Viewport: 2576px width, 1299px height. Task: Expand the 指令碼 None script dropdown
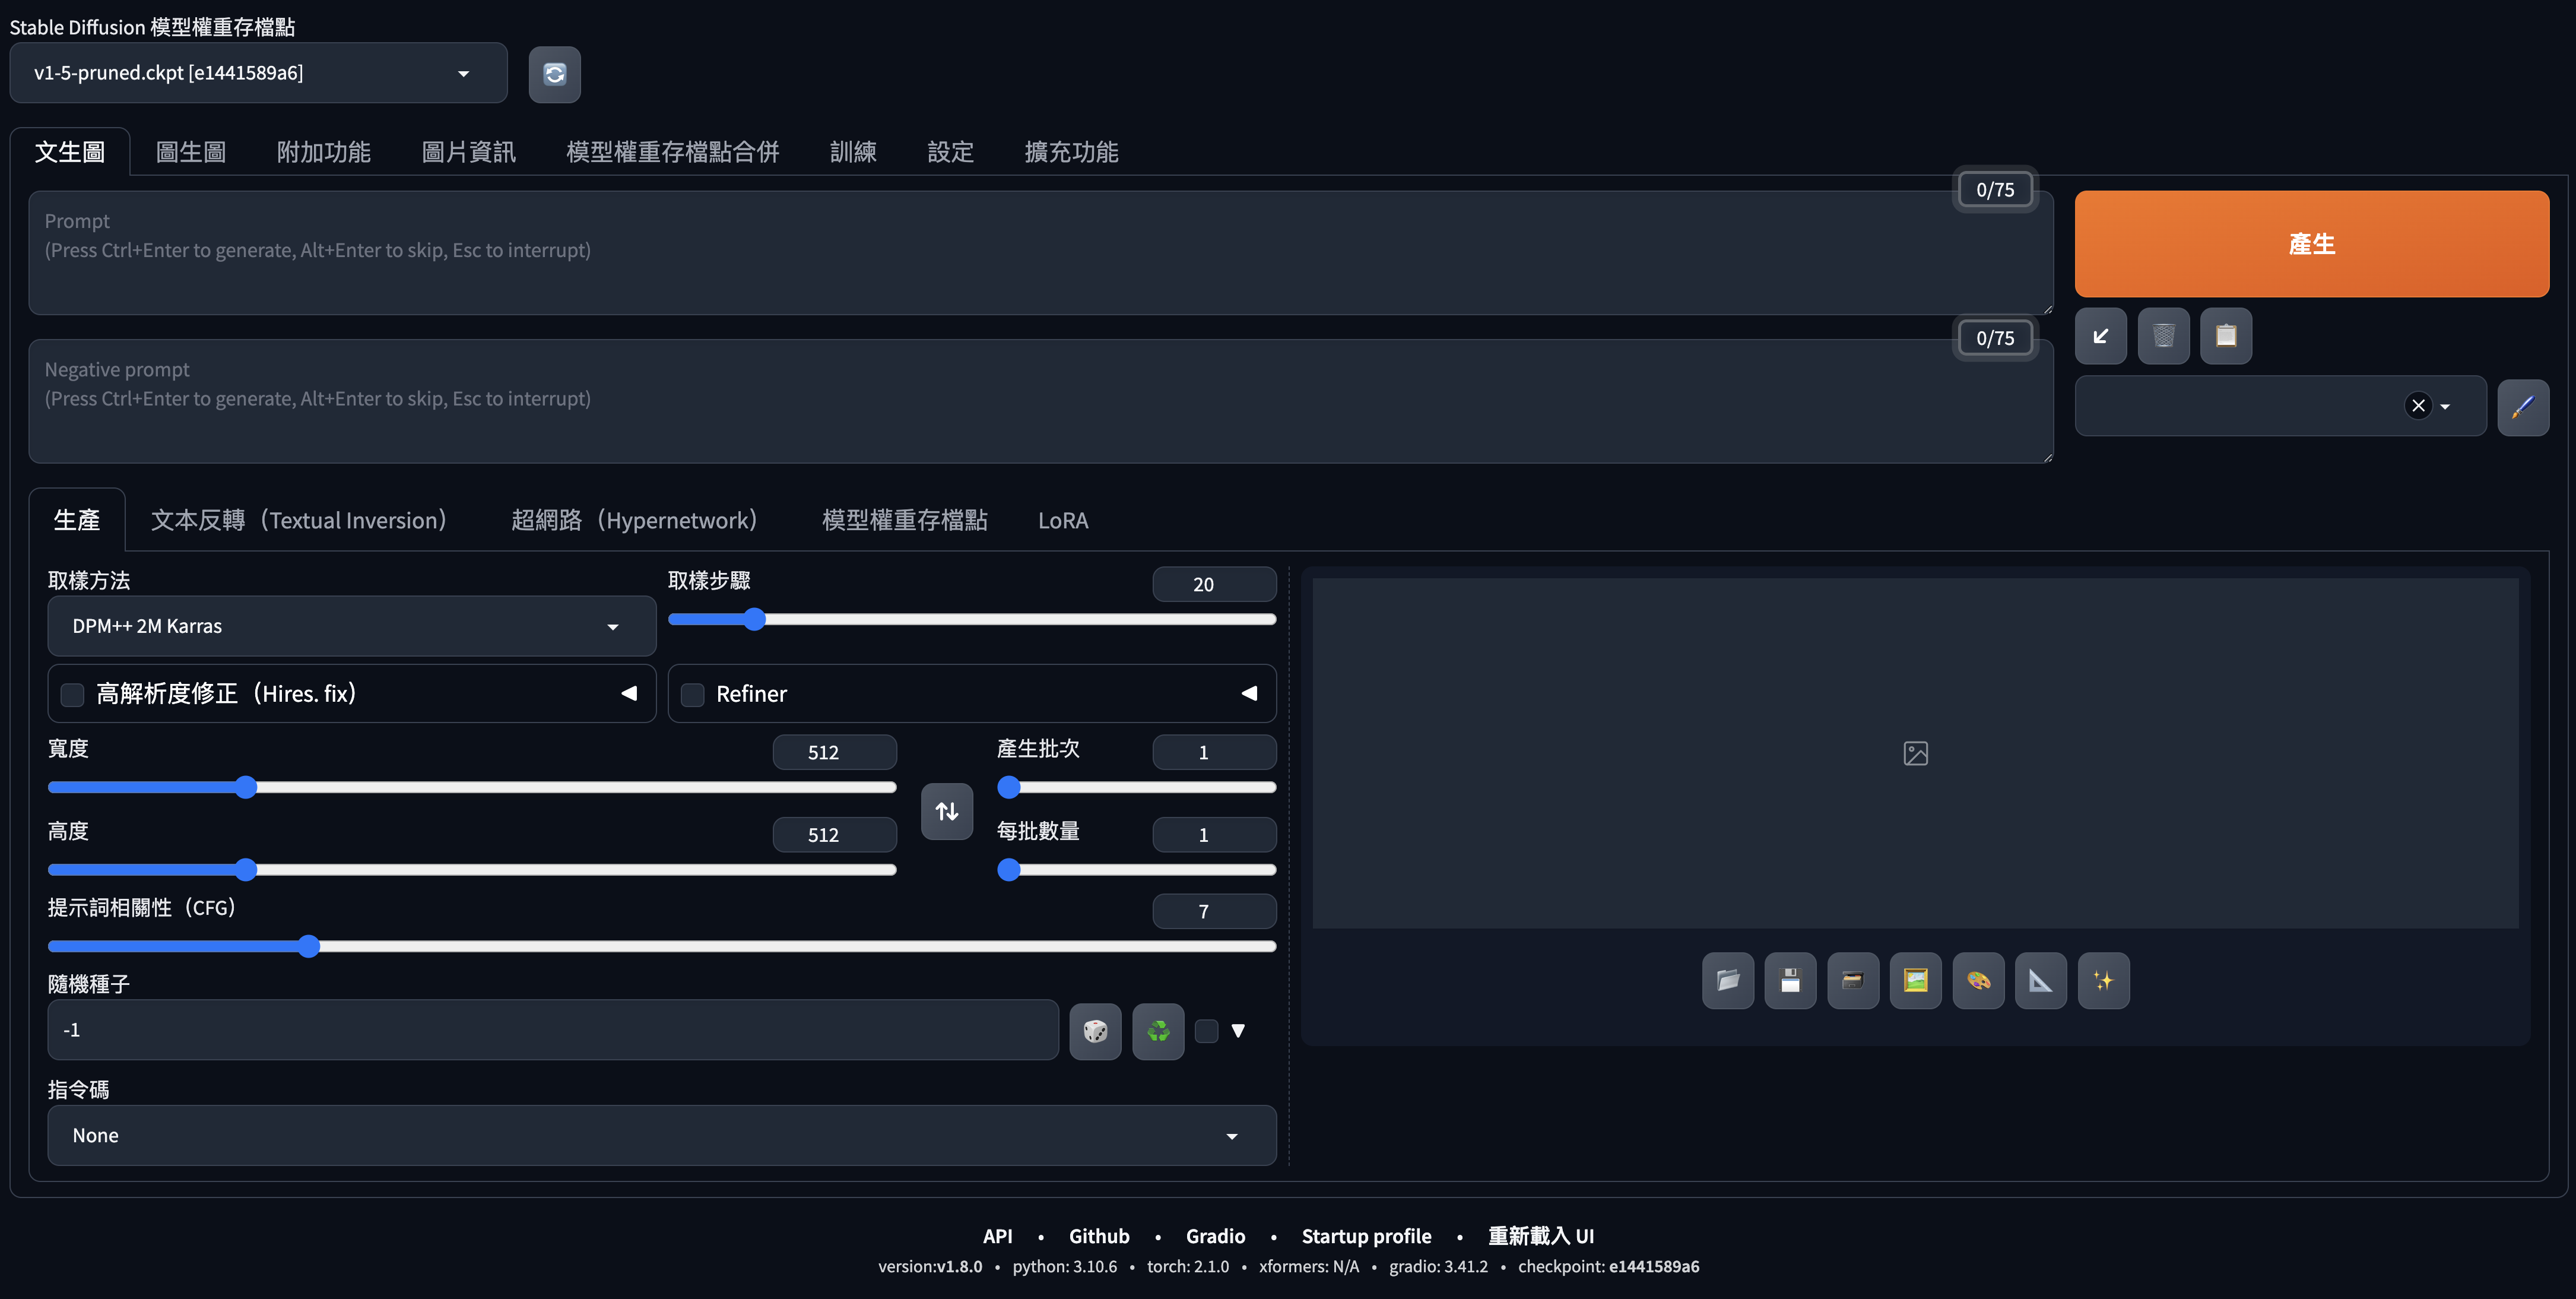coord(661,1135)
